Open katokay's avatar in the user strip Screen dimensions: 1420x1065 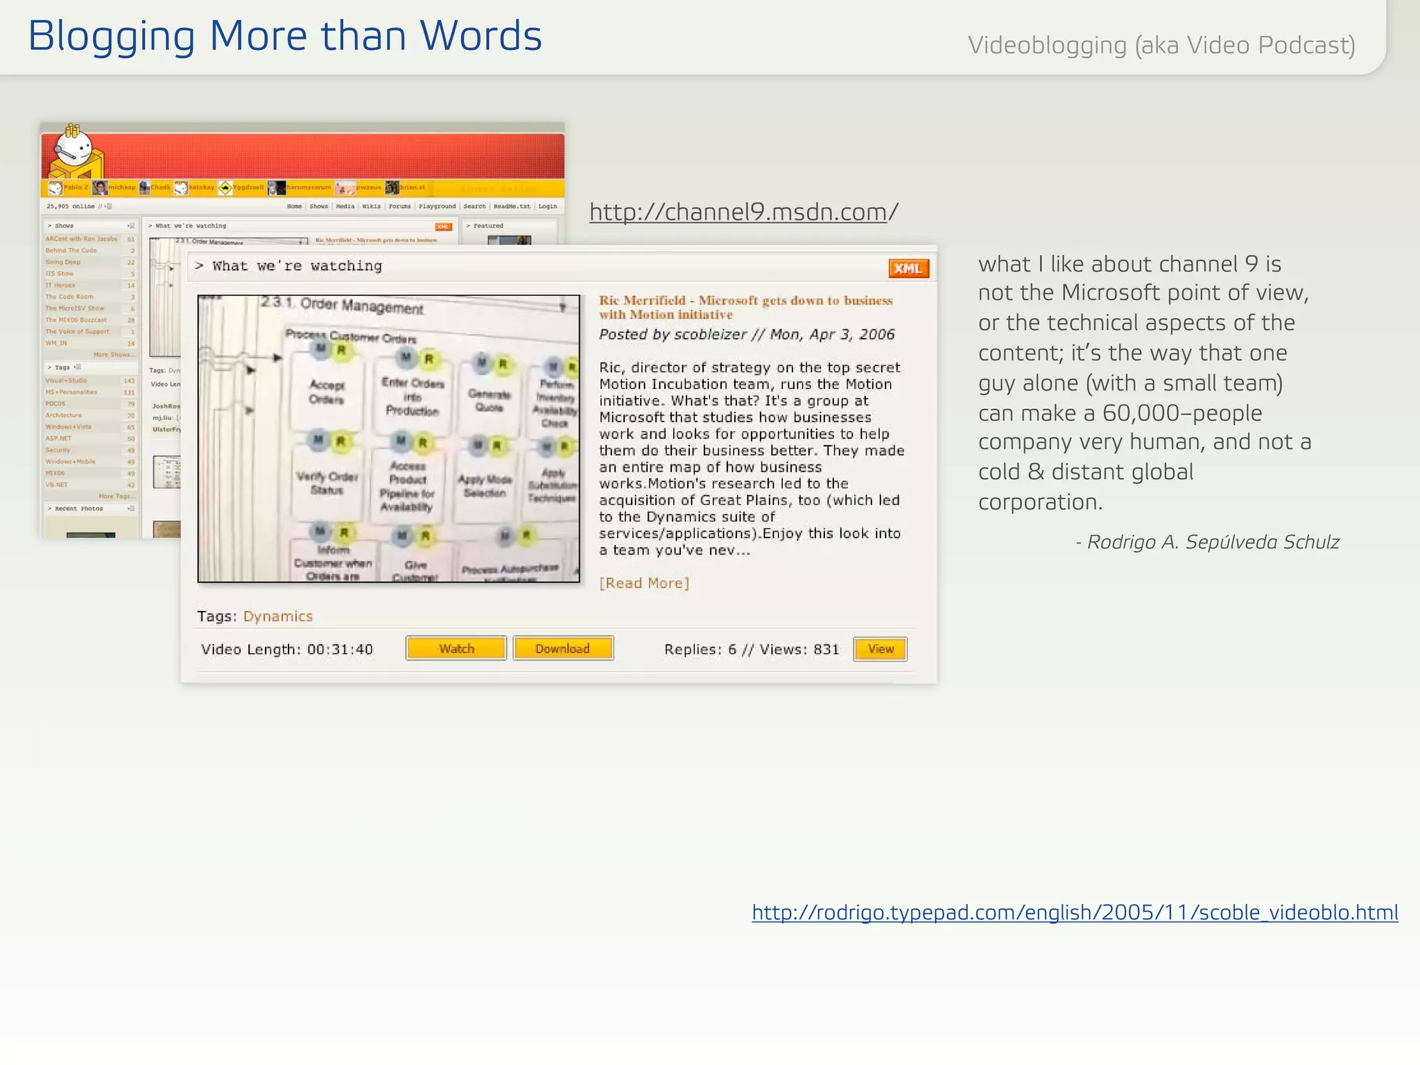[181, 188]
